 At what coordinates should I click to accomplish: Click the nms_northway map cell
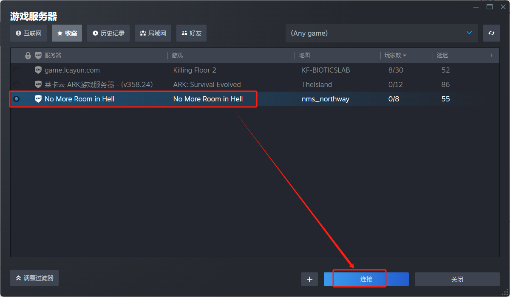point(326,99)
